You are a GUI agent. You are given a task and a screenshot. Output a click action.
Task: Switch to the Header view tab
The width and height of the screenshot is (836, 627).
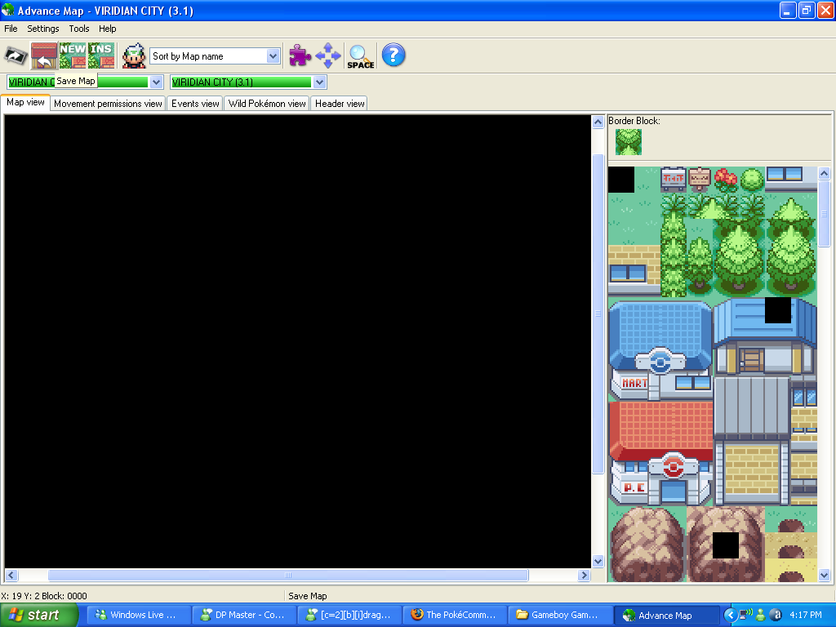(340, 104)
